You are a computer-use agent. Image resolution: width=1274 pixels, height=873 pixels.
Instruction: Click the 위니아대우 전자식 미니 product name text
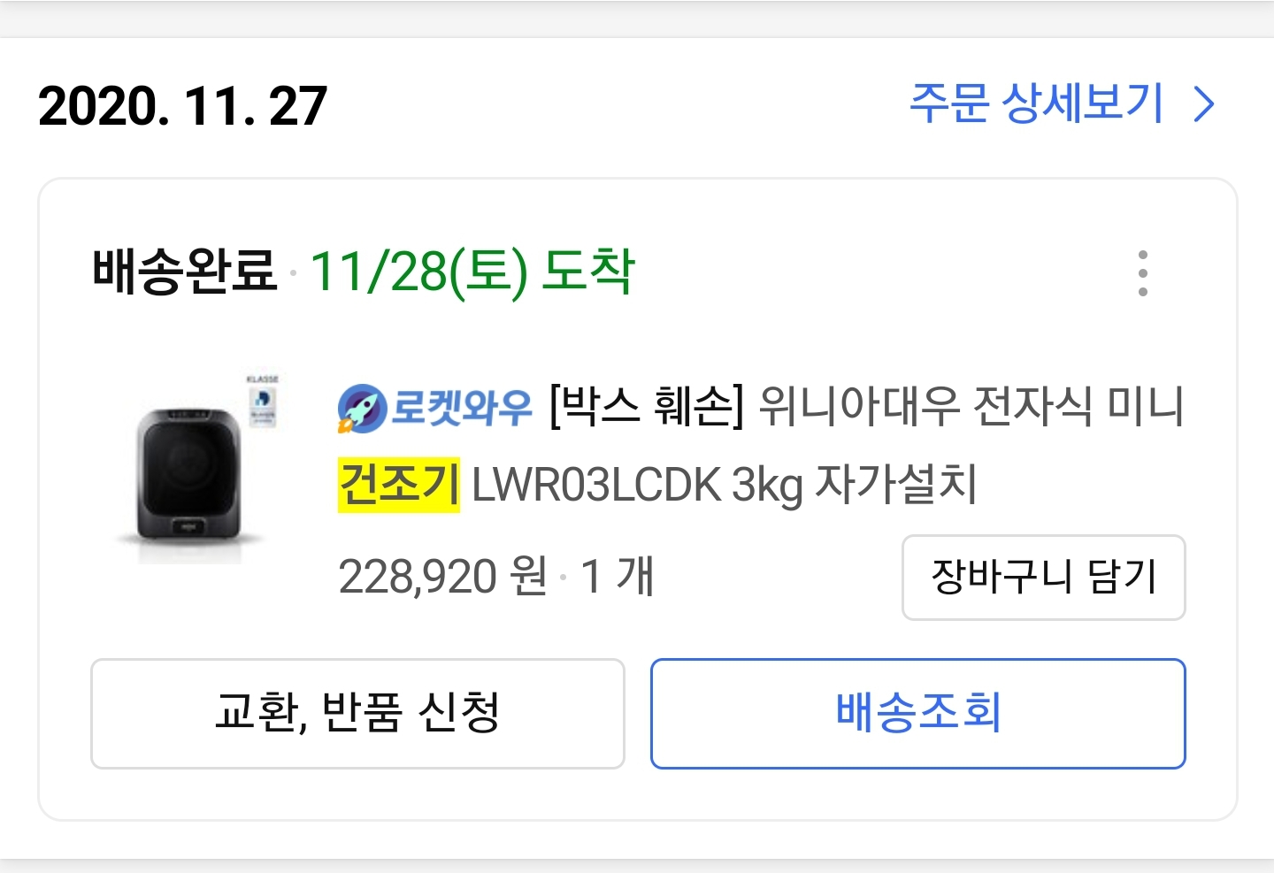pos(971,407)
